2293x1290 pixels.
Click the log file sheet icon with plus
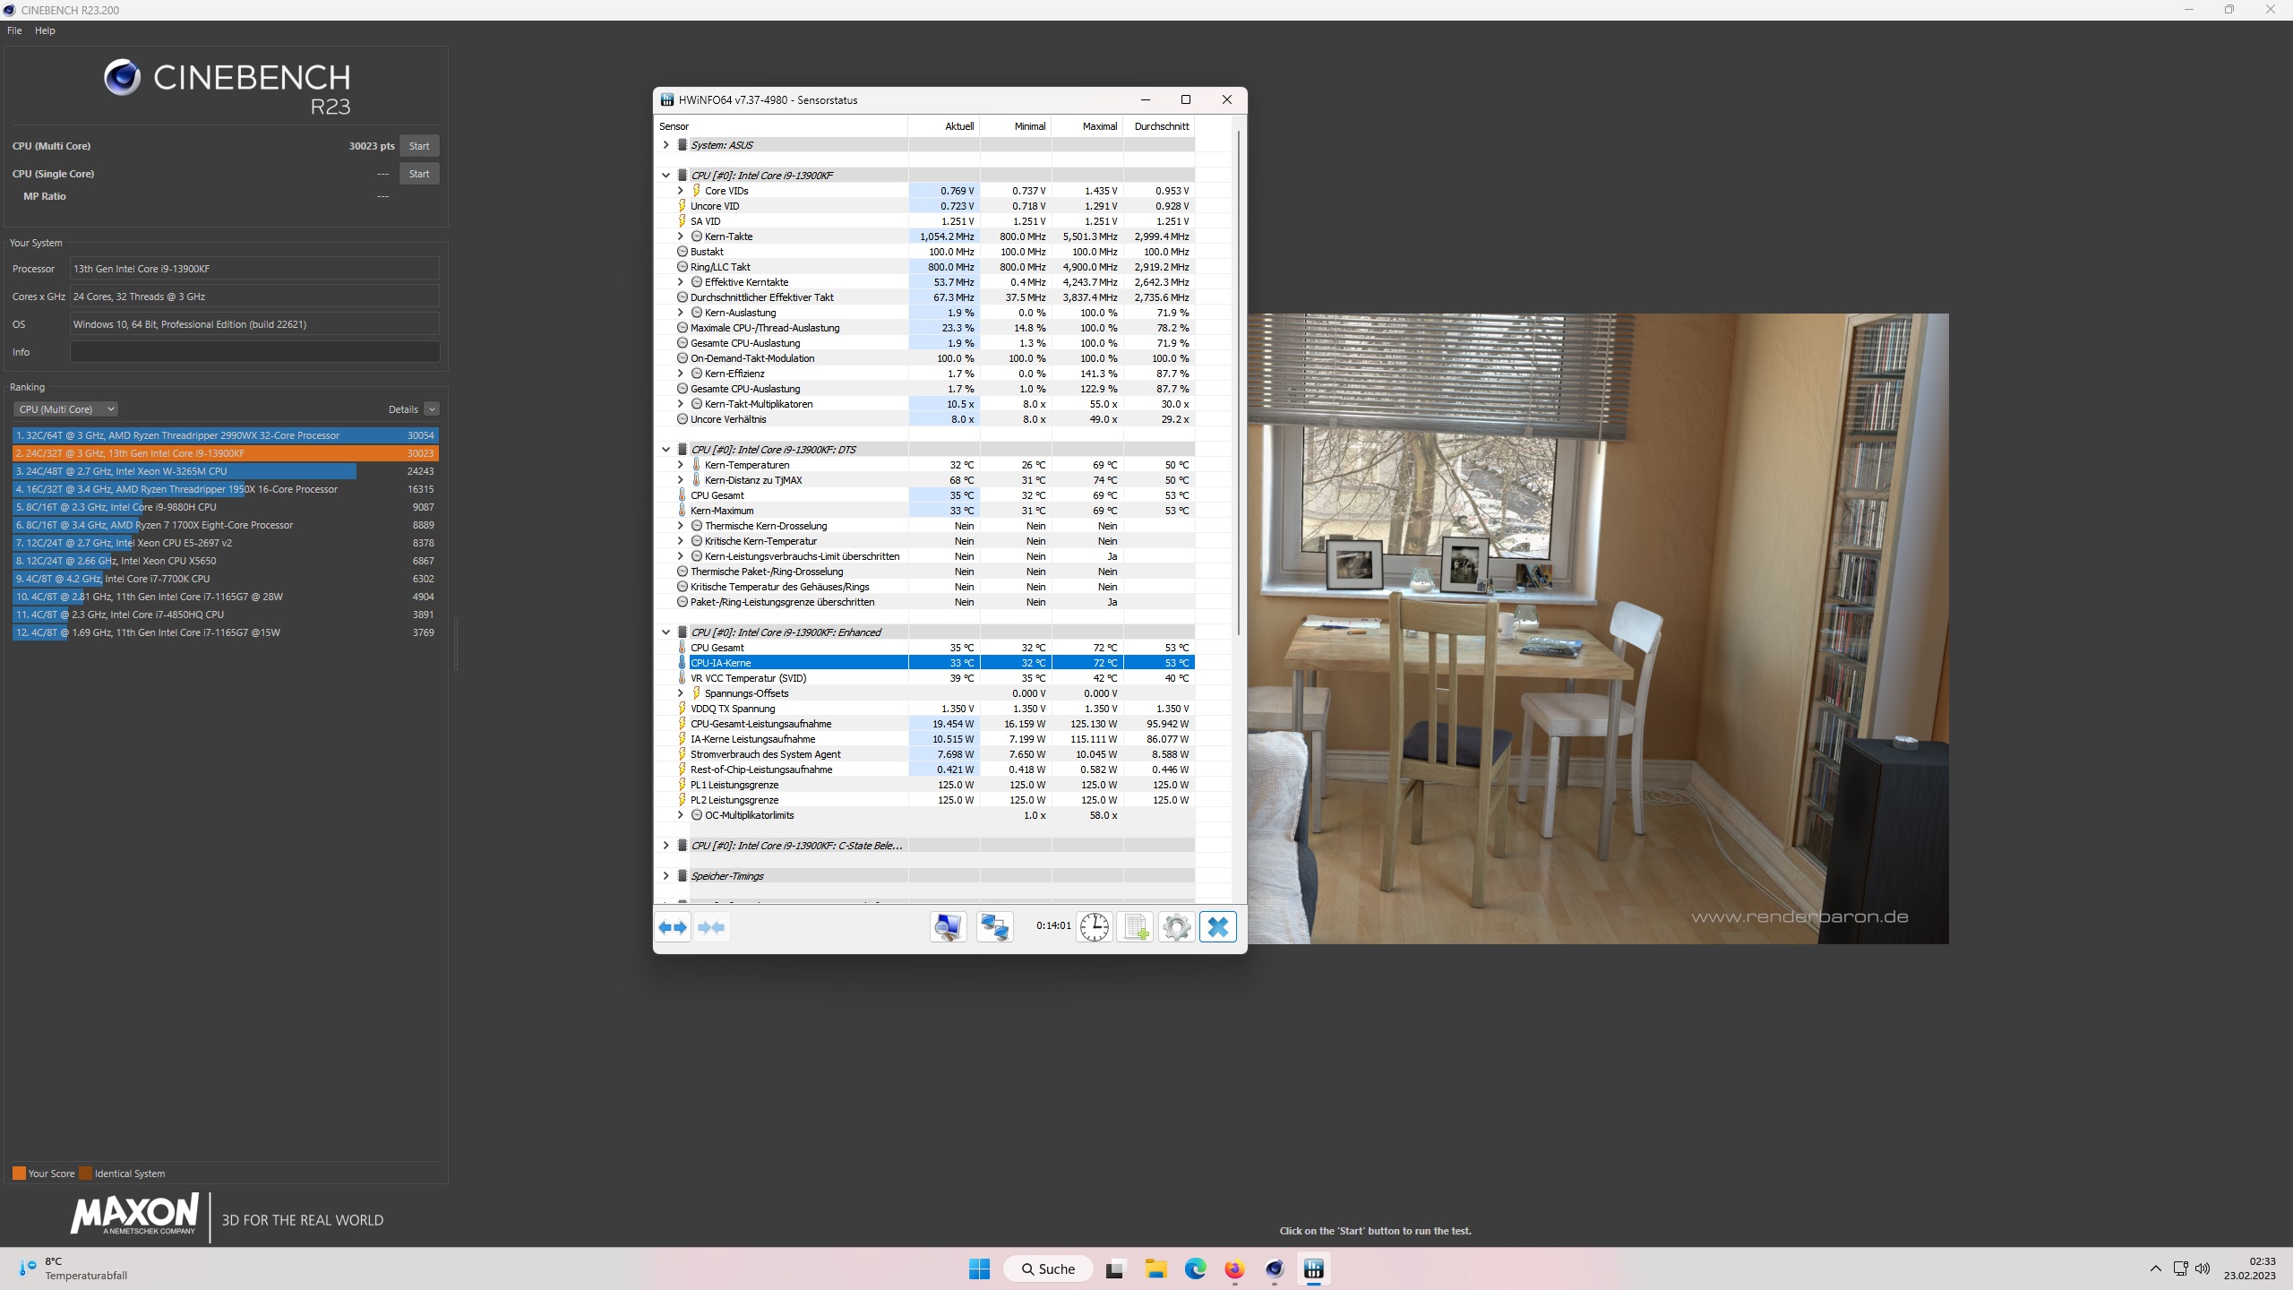[x=1135, y=927]
